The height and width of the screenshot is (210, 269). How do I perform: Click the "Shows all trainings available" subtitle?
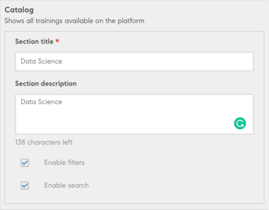pos(74,21)
